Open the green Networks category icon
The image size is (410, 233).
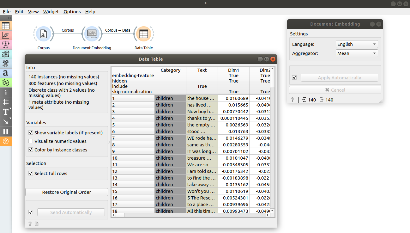click(x=6, y=83)
